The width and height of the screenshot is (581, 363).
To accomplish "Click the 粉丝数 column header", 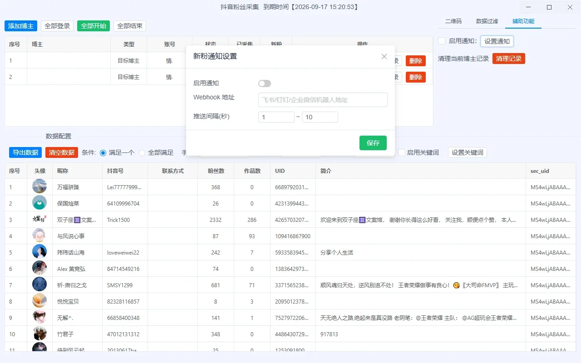I will pos(216,171).
